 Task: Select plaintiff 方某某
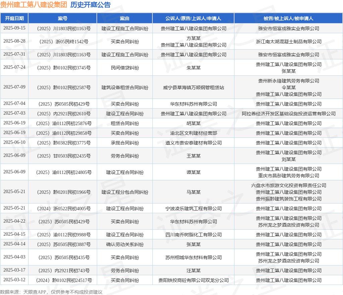tap(193, 38)
